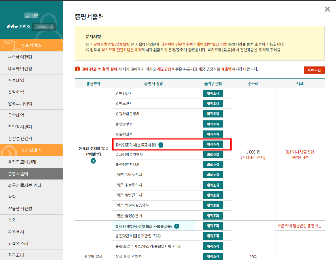This screenshot has height=260, width=336.
Task: Click help icon under 진료과 주치의 발급
Action: [x=93, y=161]
